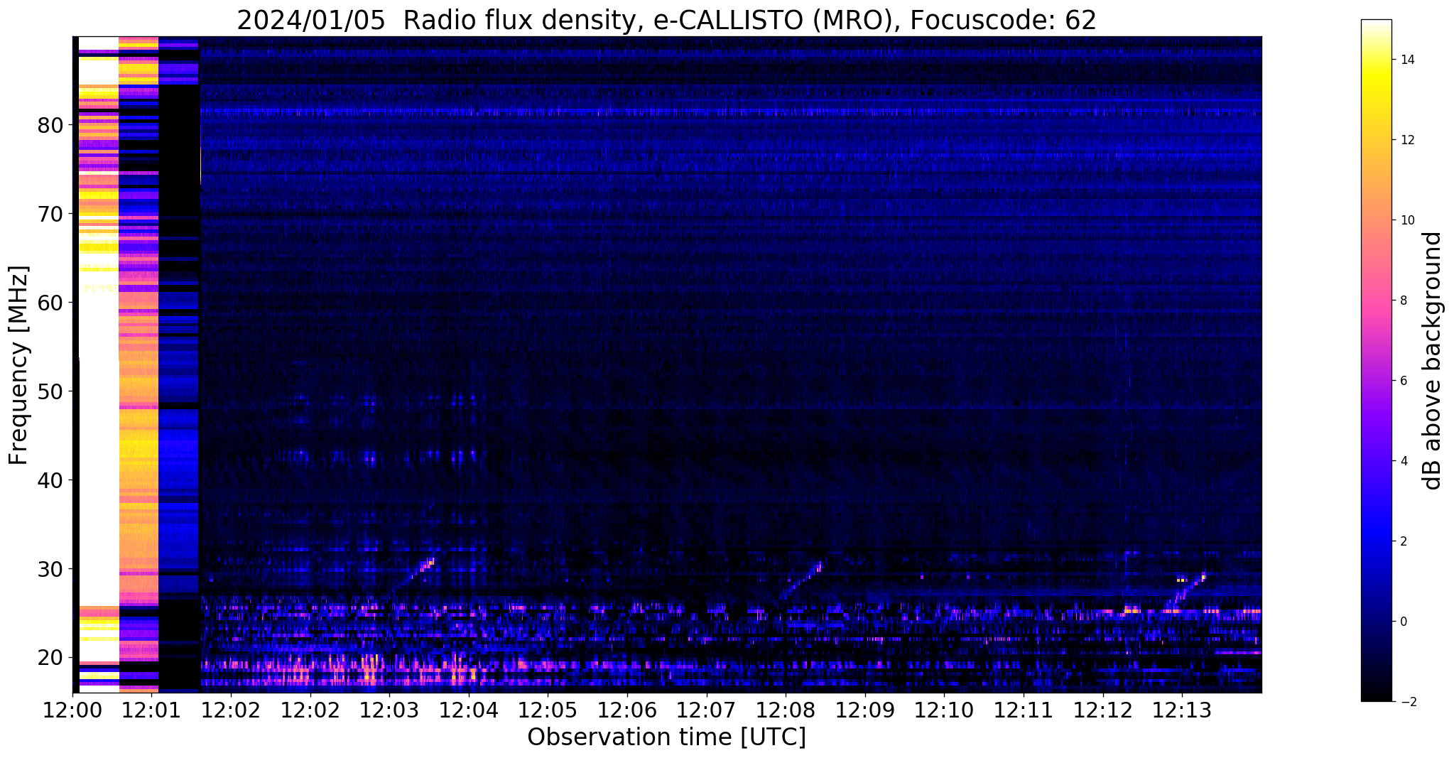Click the 80 MHz frequency tick label

(x=50, y=126)
